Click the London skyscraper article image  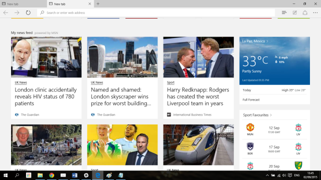122,57
